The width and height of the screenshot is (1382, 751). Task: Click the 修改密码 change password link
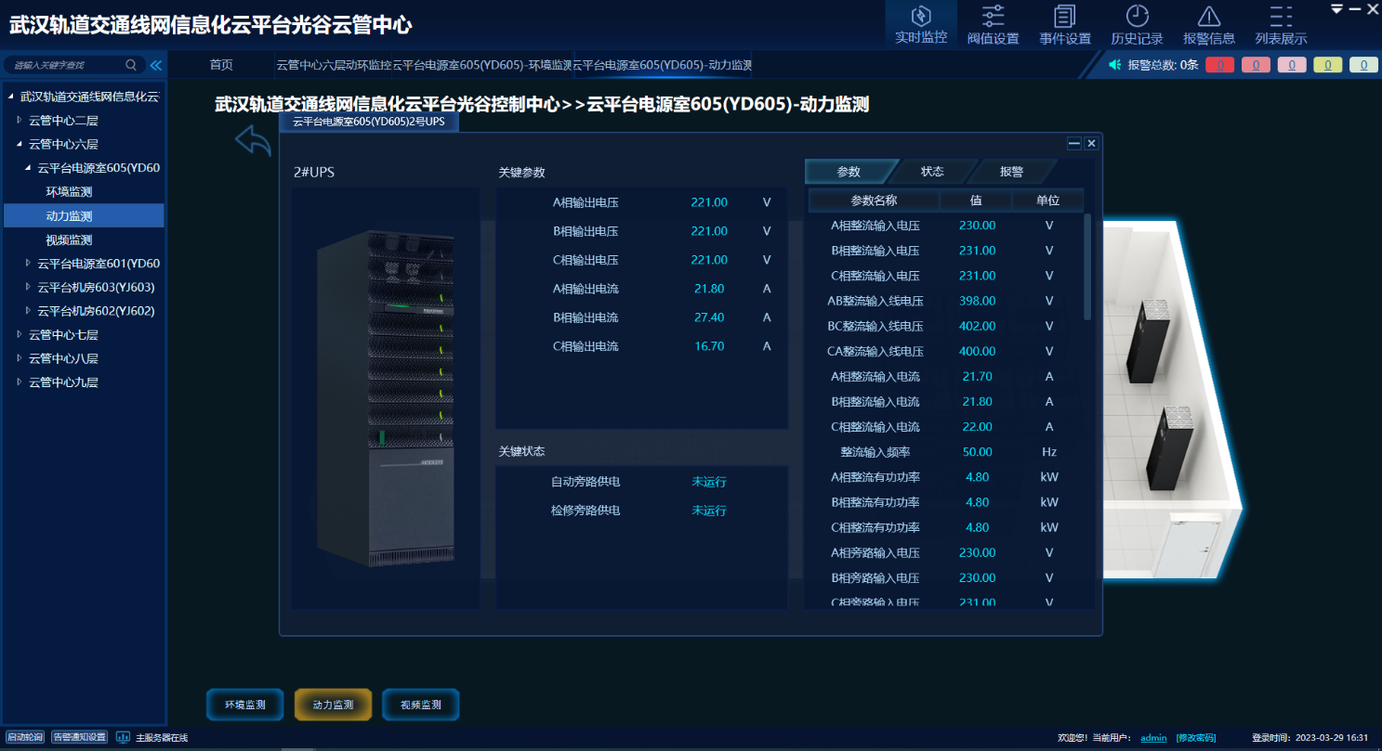click(1195, 738)
